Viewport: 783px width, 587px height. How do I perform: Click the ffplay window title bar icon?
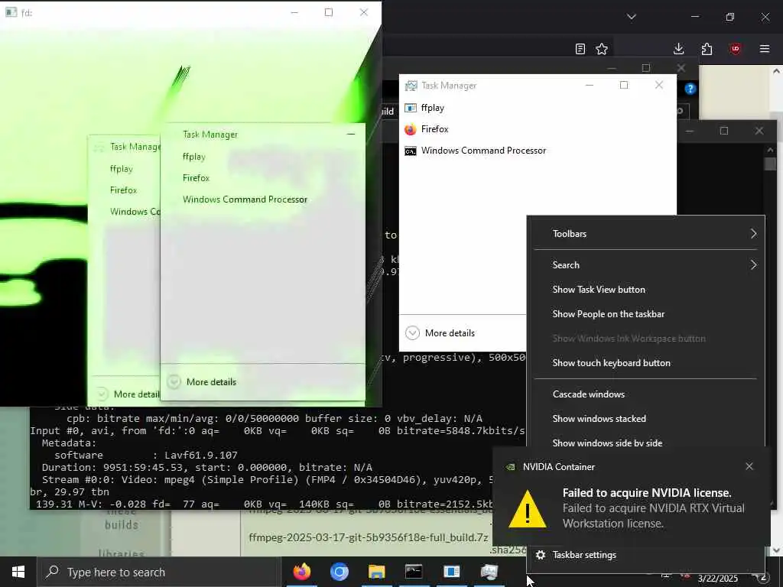[x=11, y=12]
